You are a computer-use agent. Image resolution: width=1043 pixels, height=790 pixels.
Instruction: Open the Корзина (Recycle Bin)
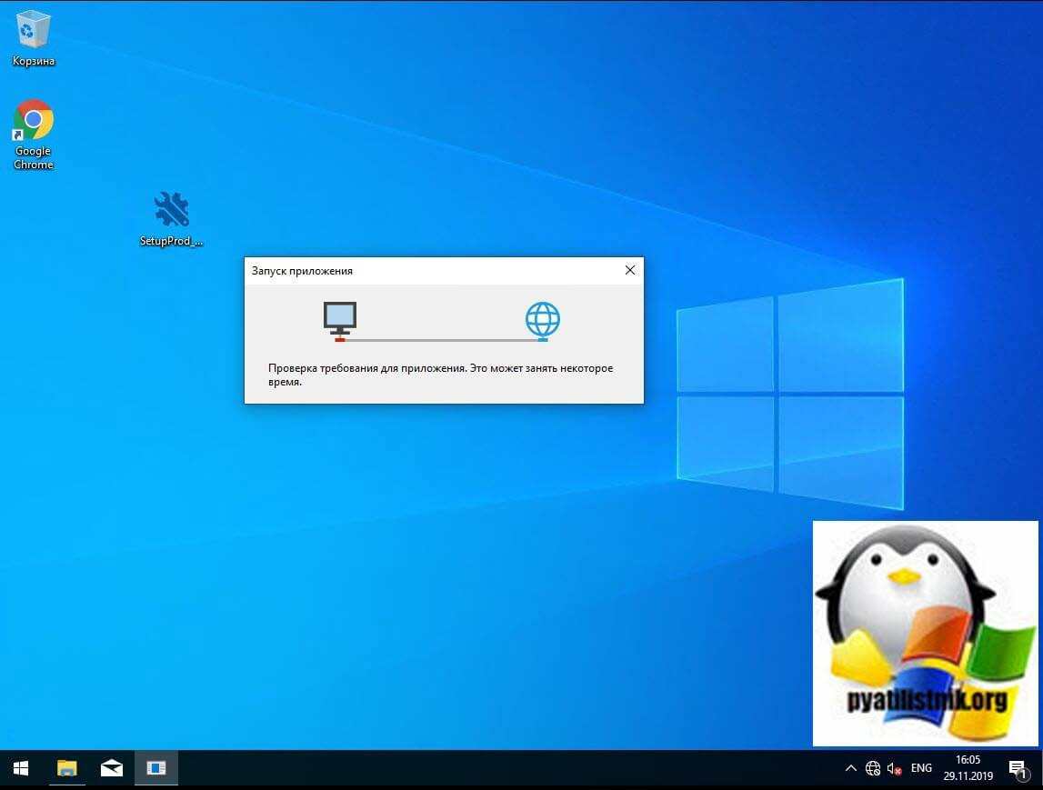click(33, 27)
